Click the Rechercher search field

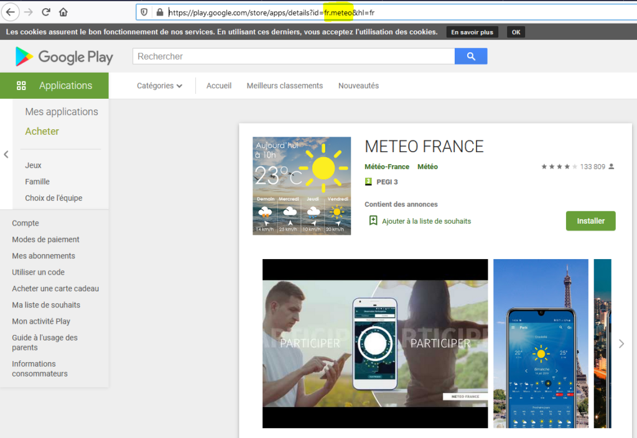click(294, 57)
